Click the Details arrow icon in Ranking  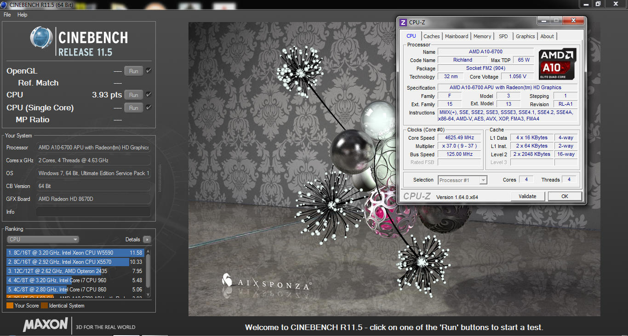pos(147,239)
